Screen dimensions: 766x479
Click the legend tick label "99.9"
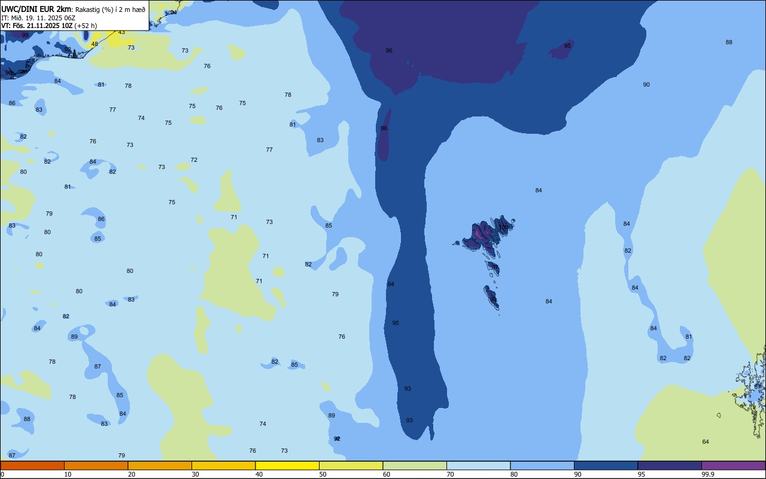tap(708, 474)
